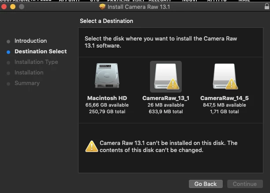270x193 pixels.
Task: Click the warning triangle beside error message
Action: coord(92,146)
